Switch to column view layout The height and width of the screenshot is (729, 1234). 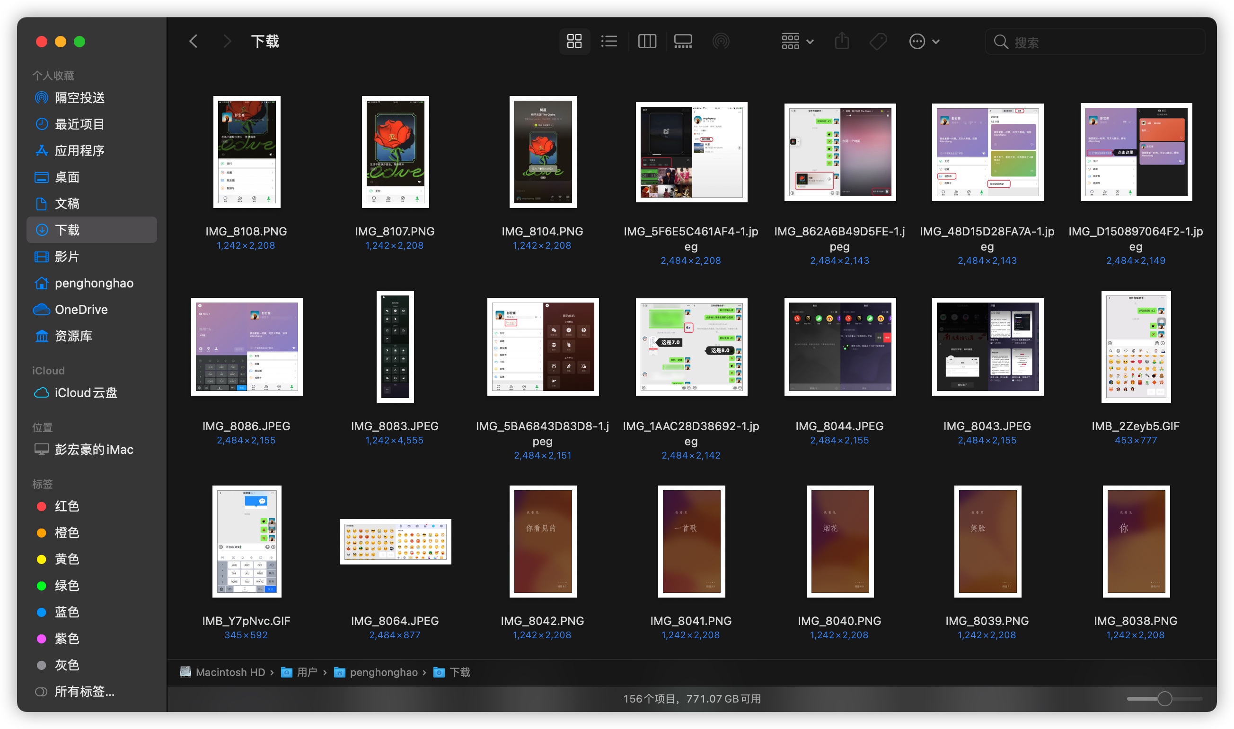click(x=648, y=40)
